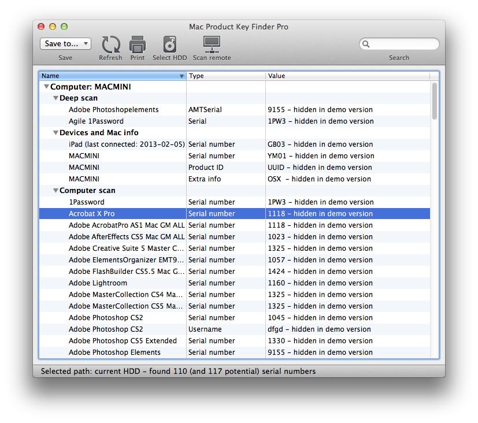This screenshot has height=423, width=478.
Task: Collapse the Devices and Mac info group
Action: pyautogui.click(x=55, y=133)
